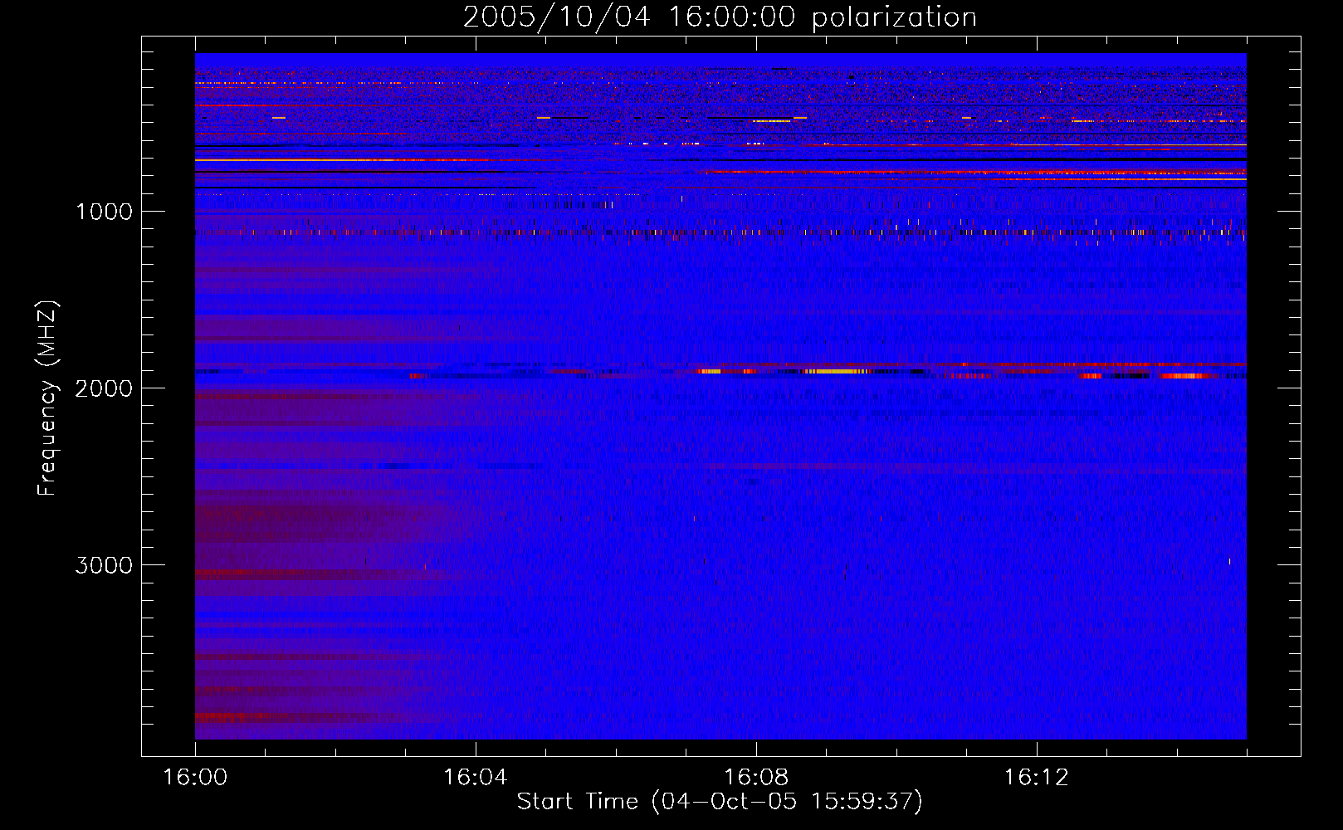Image resolution: width=1343 pixels, height=830 pixels.
Task: Click the "16:12" time tick label
Action: coord(1036,777)
